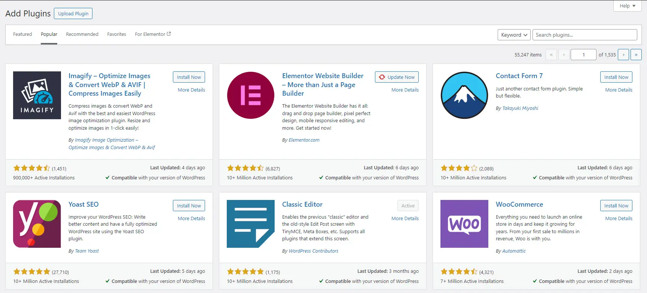Click the Contact Form 7 mountain icon
Screen dimensions: 647x293
click(464, 95)
